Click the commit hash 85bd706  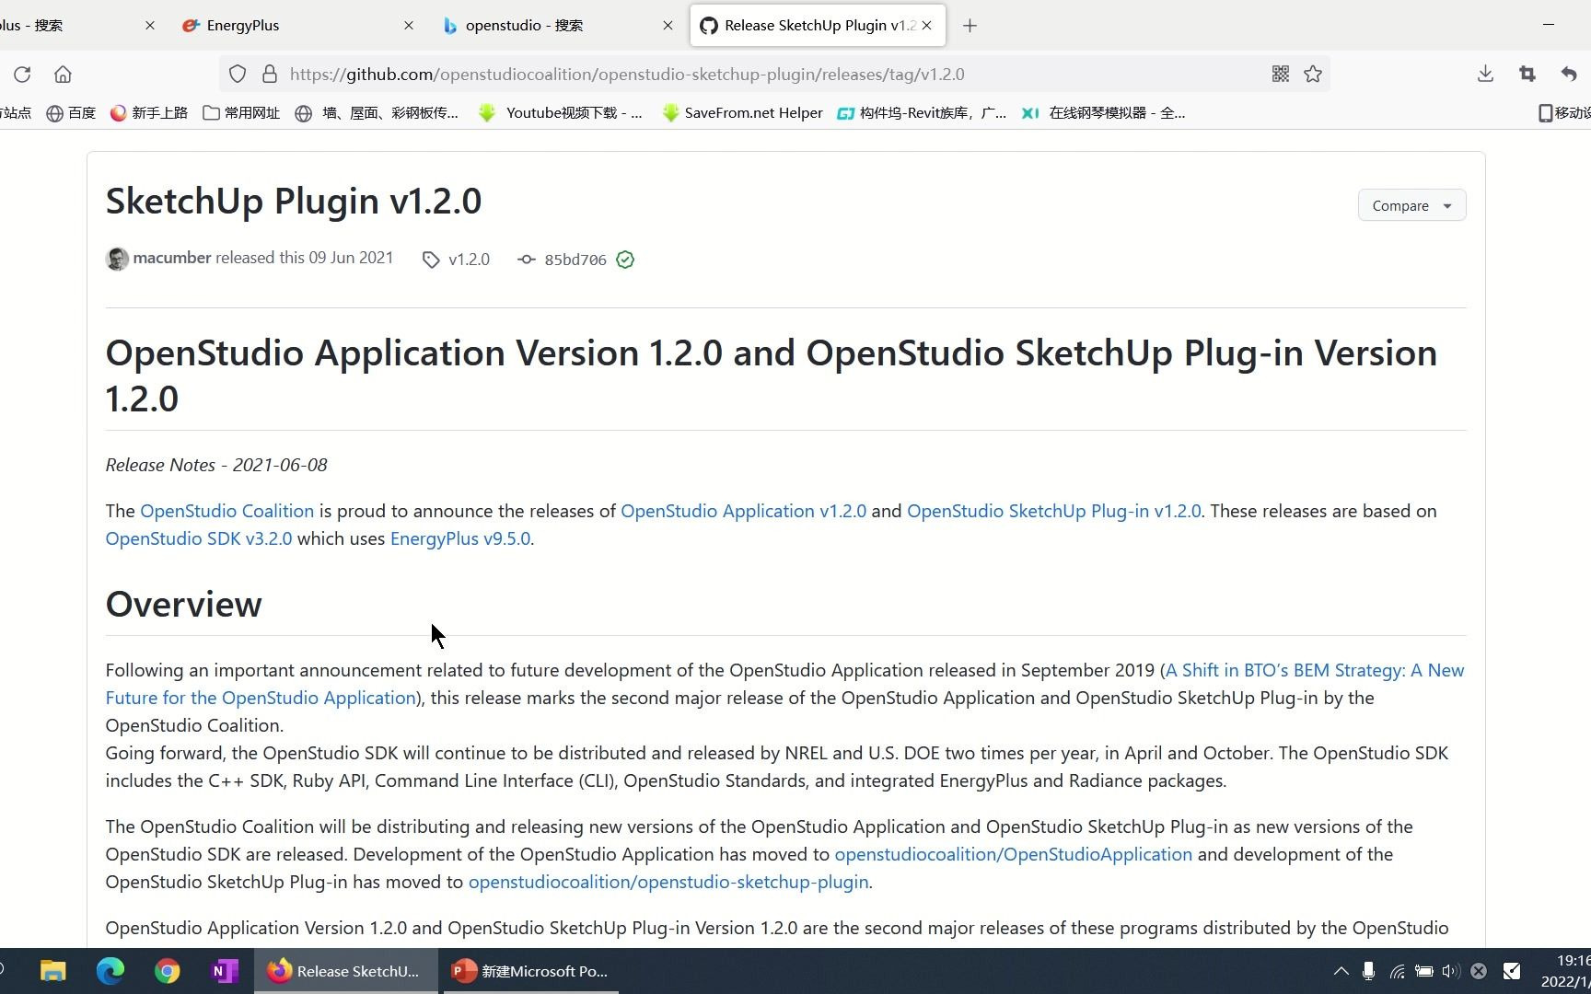[x=575, y=260]
